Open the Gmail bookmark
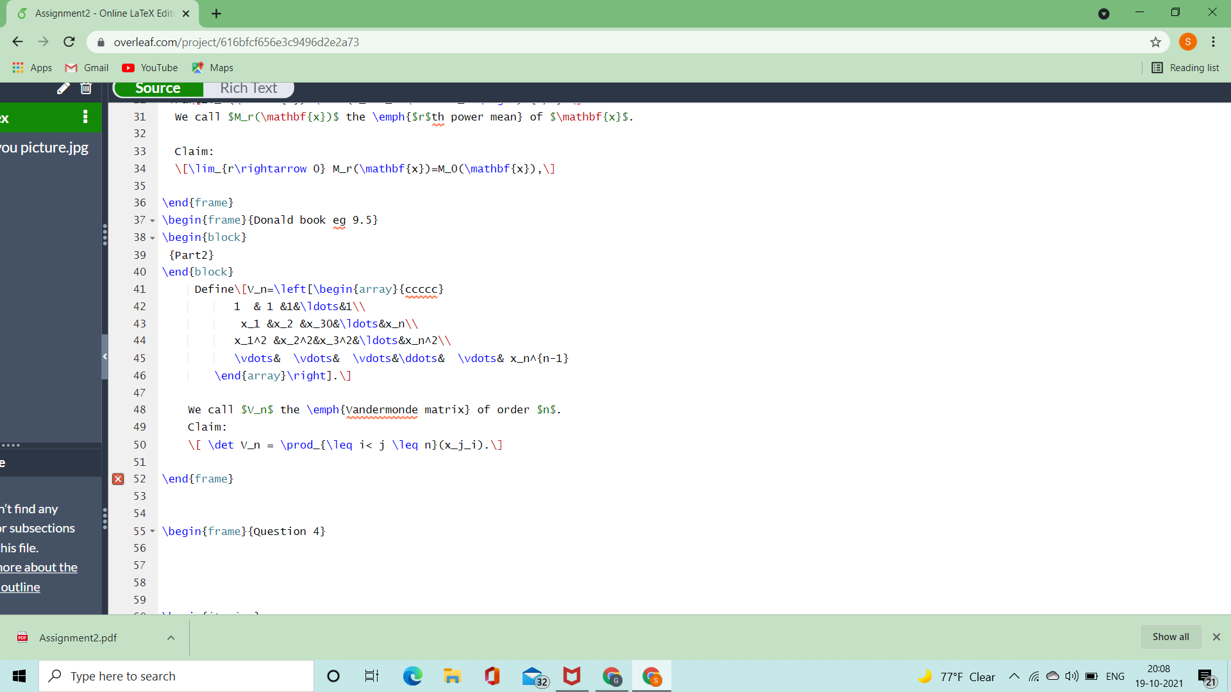Viewport: 1231px width, 692px height. coord(87,68)
